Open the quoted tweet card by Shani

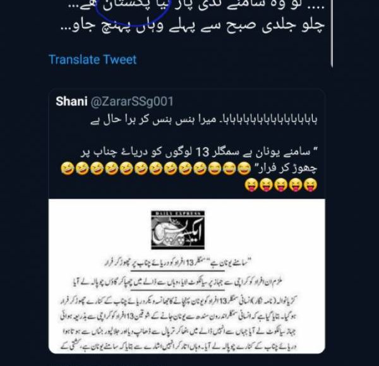tap(187, 221)
